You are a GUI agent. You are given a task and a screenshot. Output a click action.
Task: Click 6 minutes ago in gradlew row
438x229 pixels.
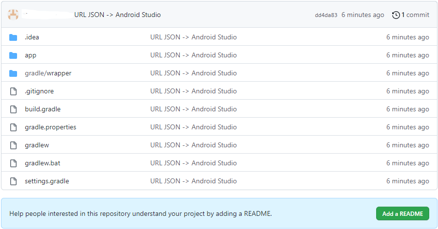[x=408, y=145]
